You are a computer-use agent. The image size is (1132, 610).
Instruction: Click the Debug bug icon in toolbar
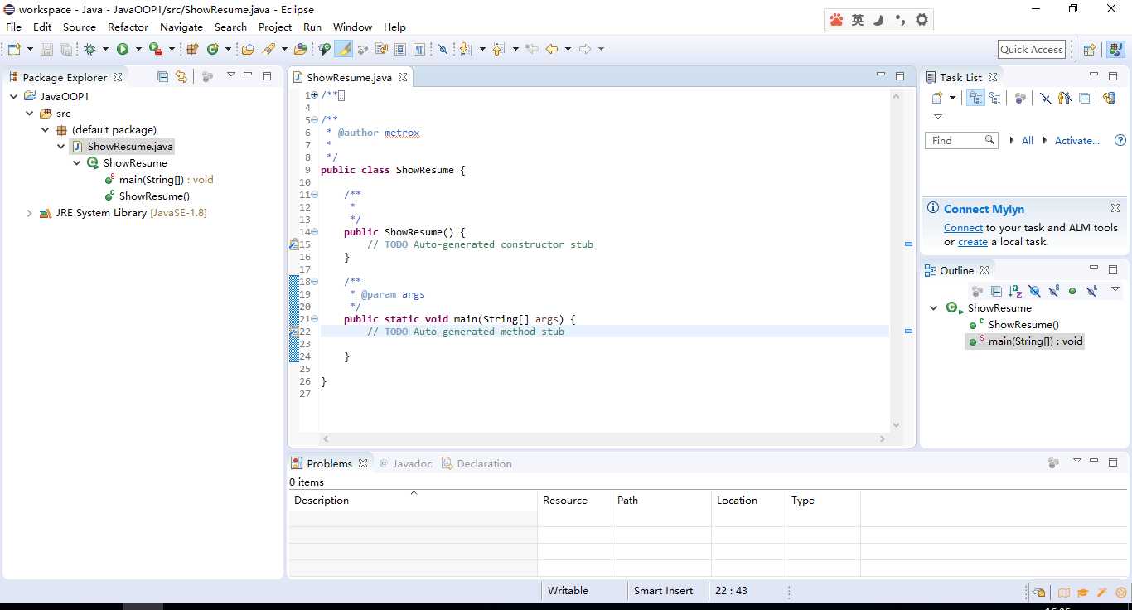click(x=89, y=50)
